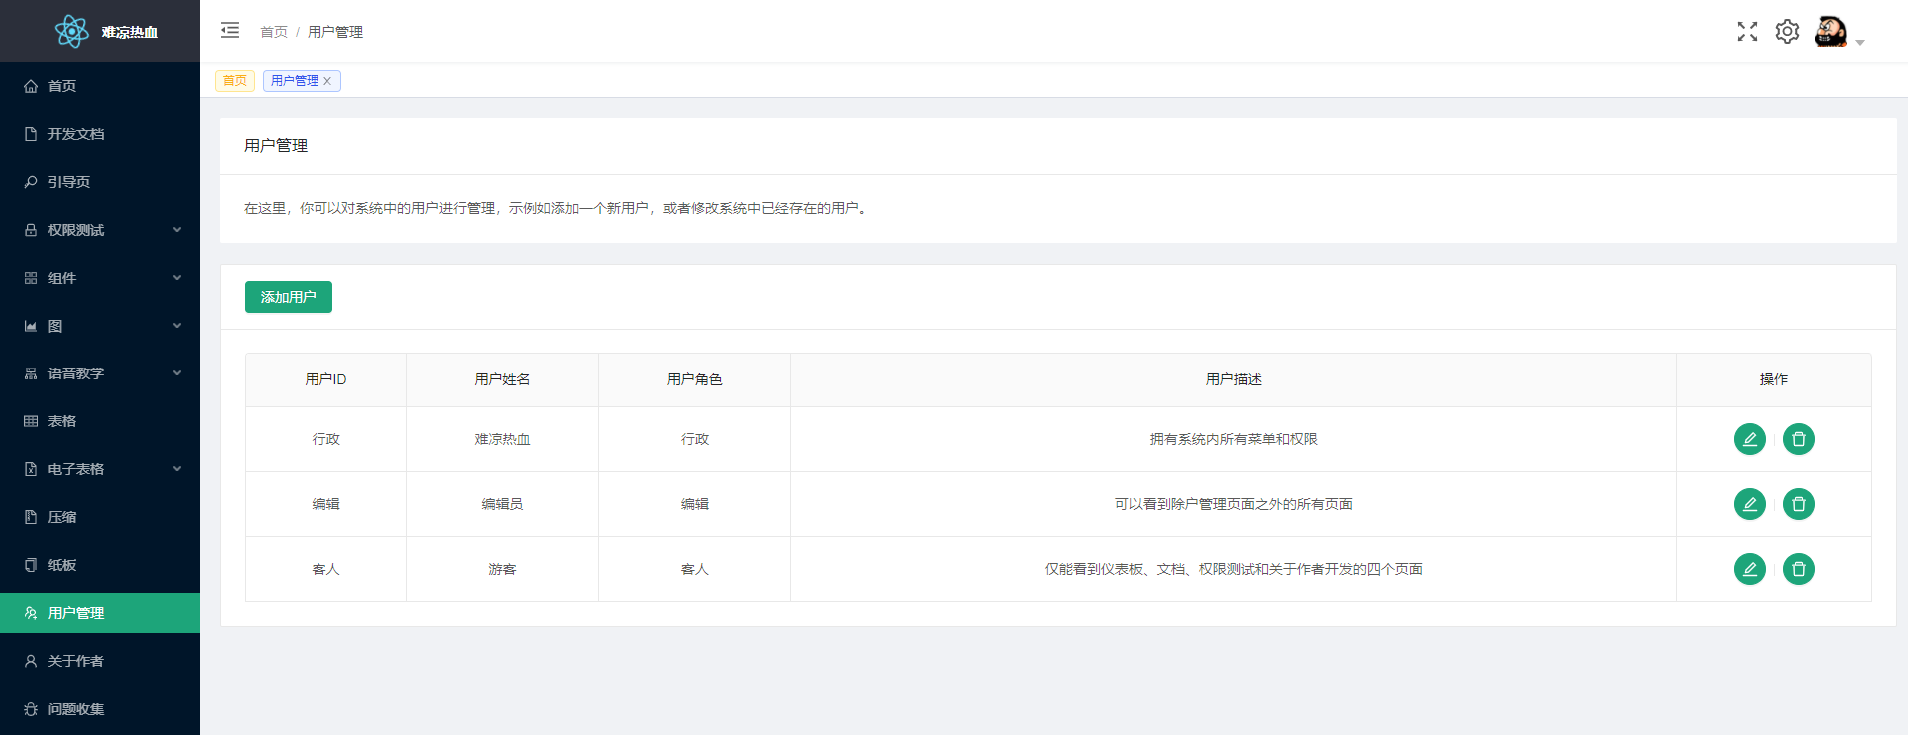Click the edit icon for 编辑员 row
This screenshot has width=1908, height=735.
[1749, 504]
